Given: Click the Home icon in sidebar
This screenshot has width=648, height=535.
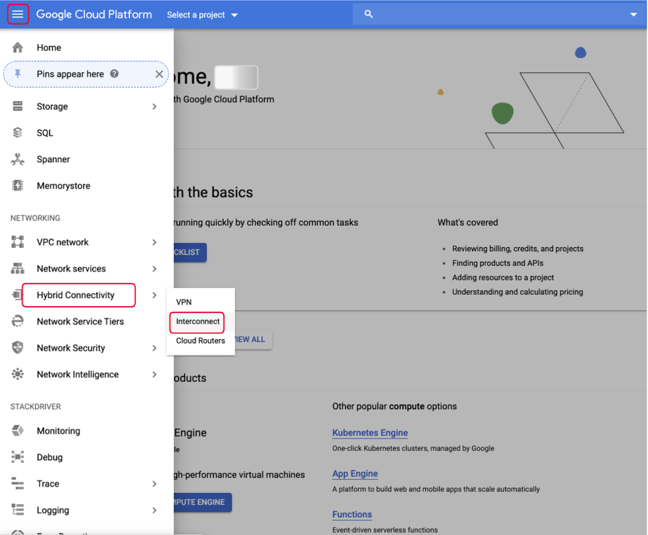Looking at the screenshot, I should (18, 48).
